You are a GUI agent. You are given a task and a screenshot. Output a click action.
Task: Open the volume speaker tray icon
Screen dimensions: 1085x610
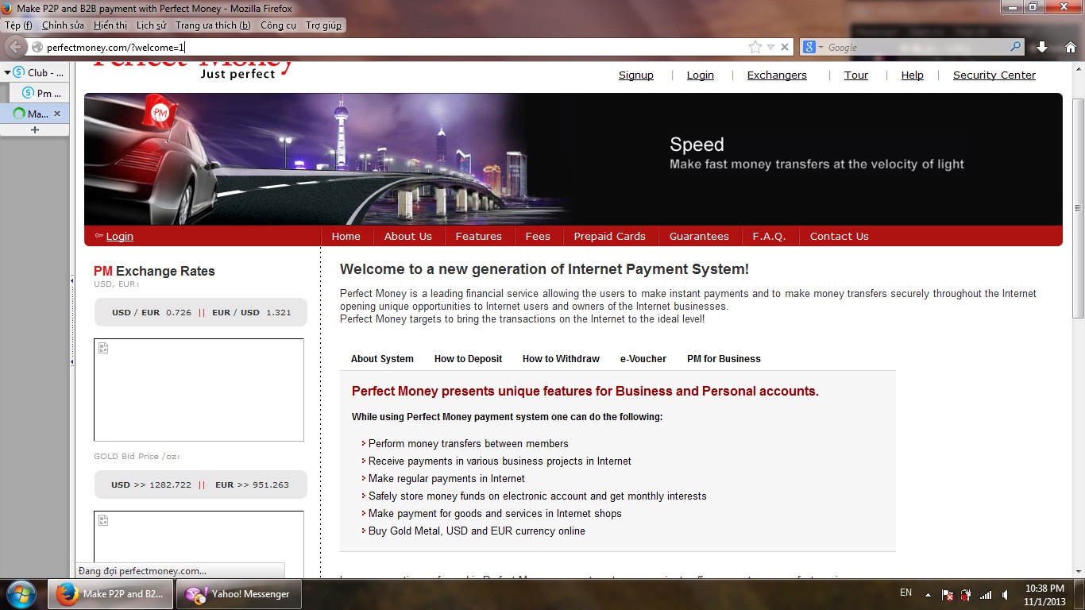point(1006,594)
